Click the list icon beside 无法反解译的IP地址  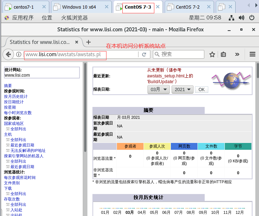(x=8, y=150)
